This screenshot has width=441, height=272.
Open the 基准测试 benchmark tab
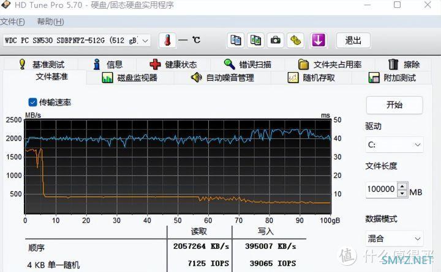[42, 64]
